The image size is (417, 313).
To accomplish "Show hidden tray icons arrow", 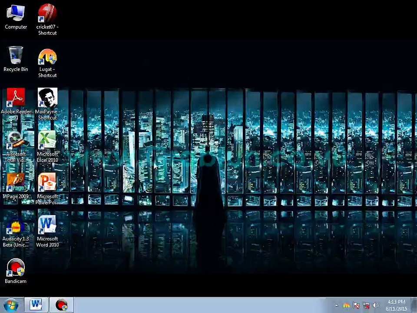I will pos(337,305).
